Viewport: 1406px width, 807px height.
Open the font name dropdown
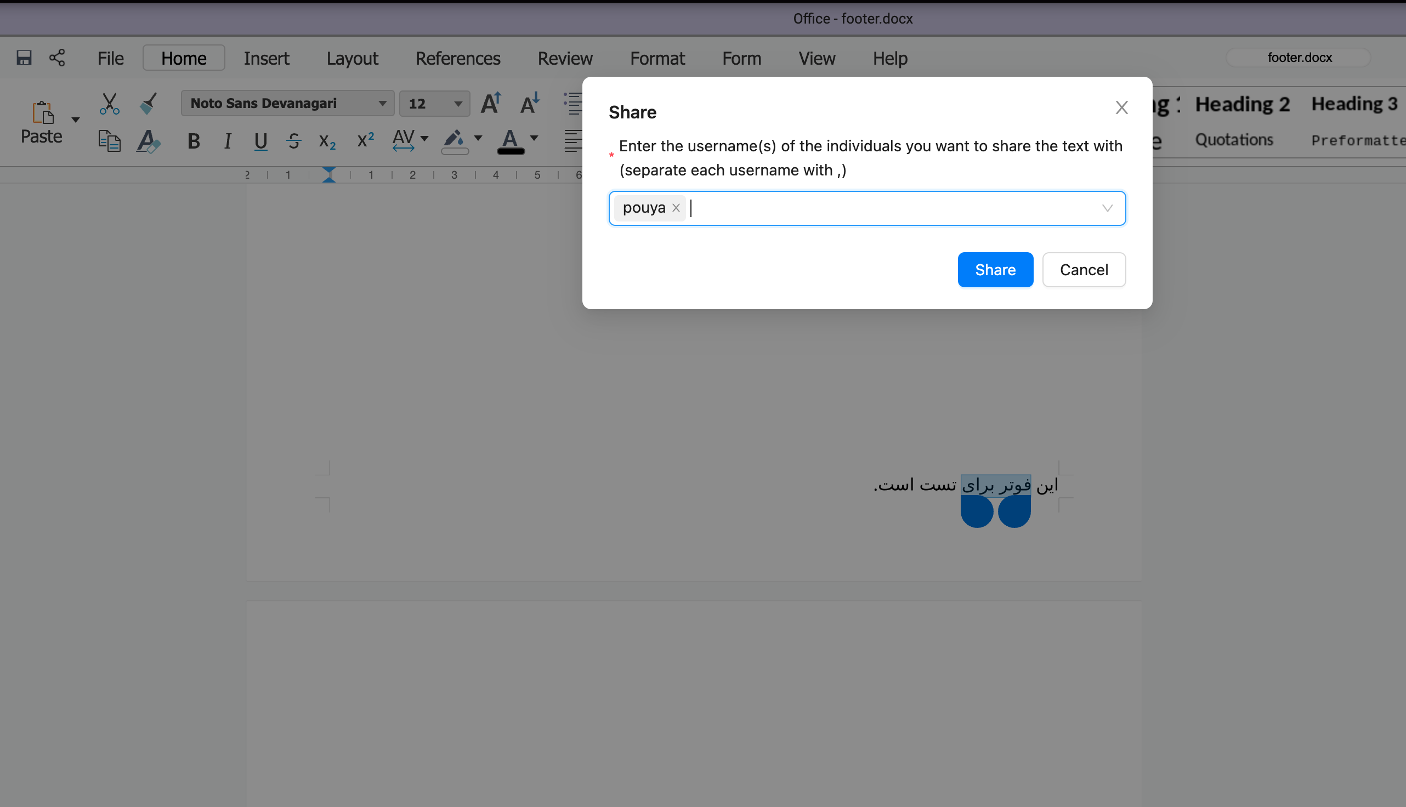point(382,104)
